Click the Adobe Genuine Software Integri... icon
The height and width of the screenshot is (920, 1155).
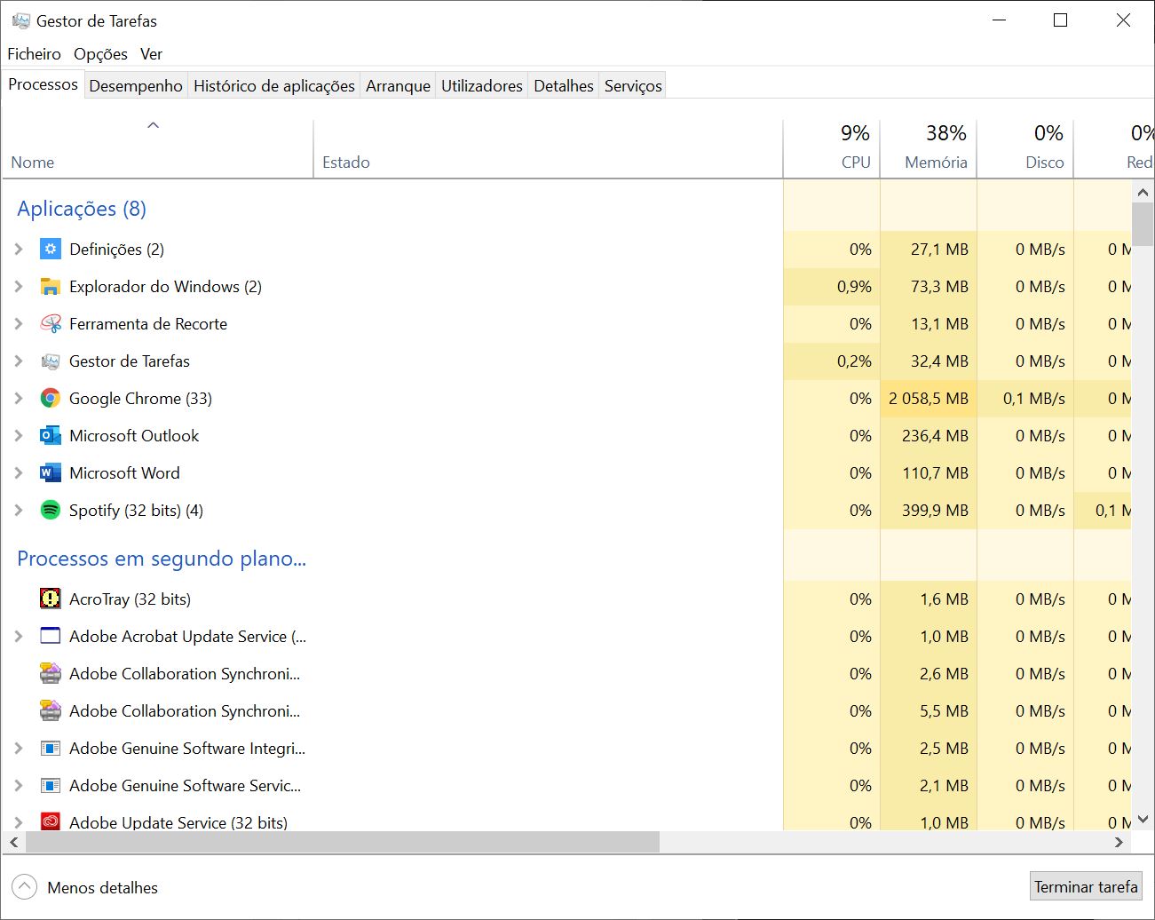coord(51,749)
